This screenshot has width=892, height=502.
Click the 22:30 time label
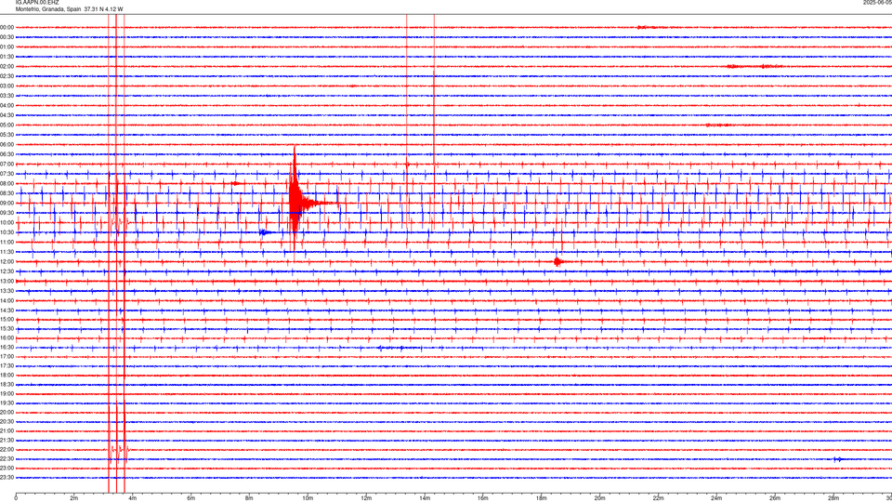coord(7,458)
